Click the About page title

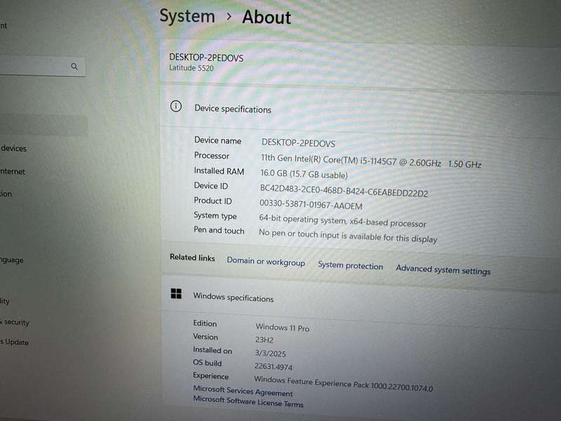click(266, 17)
